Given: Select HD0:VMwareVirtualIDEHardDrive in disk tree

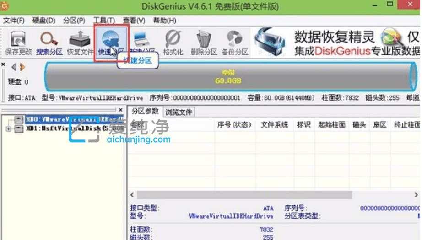Looking at the screenshot, I should (75, 119).
